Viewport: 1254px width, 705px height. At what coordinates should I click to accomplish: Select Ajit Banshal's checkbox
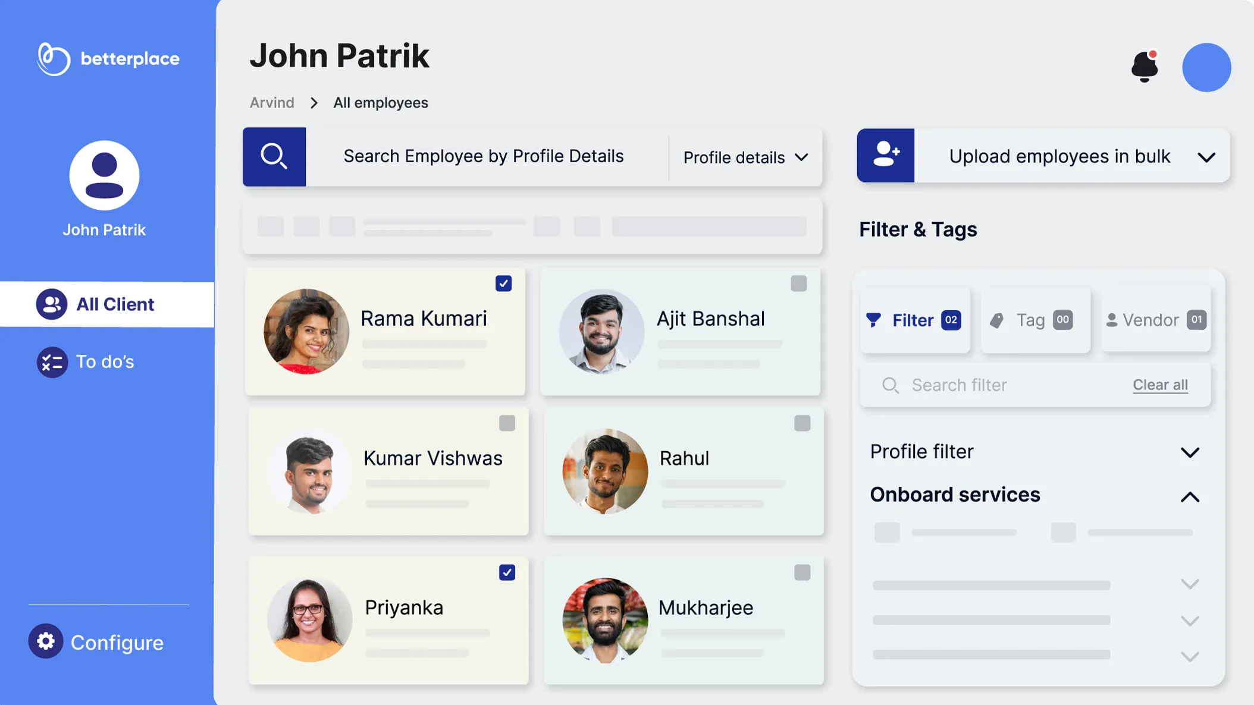tap(798, 284)
